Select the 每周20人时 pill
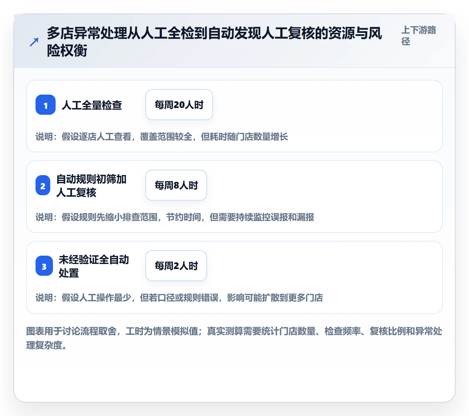 click(179, 105)
